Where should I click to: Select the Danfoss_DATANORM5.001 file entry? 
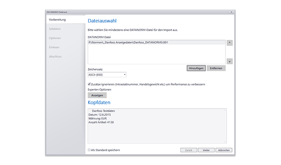156,43
